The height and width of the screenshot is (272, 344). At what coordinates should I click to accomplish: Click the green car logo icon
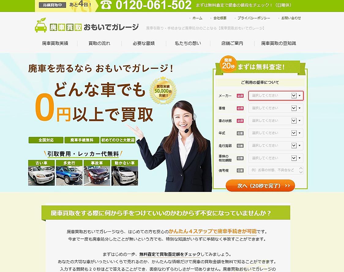tap(41, 25)
